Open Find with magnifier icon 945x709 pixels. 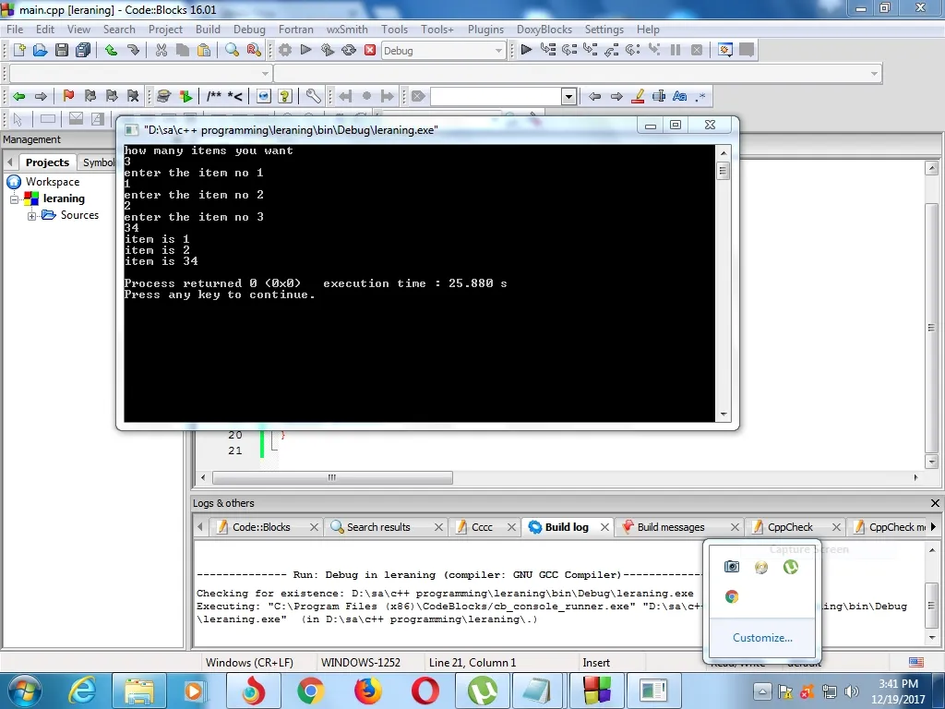[x=232, y=50]
